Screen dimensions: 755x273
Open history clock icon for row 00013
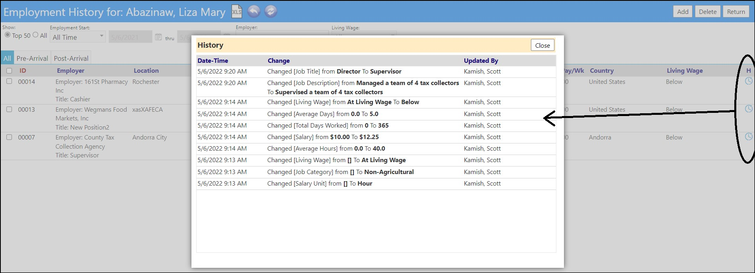(749, 109)
